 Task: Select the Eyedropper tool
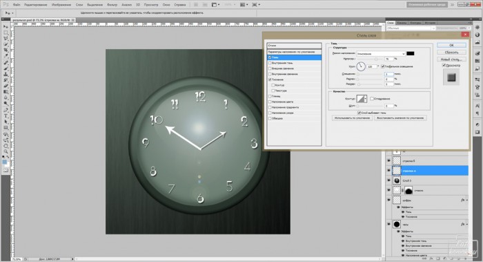pos(6,56)
